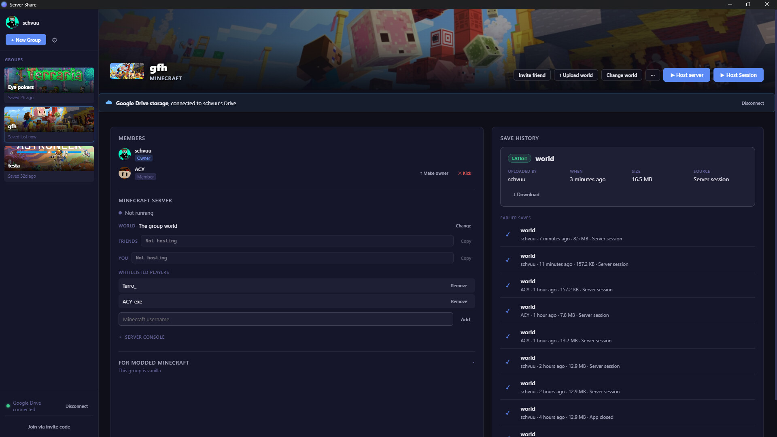Join via invite code
Viewport: 777px width, 437px height.
click(49, 427)
